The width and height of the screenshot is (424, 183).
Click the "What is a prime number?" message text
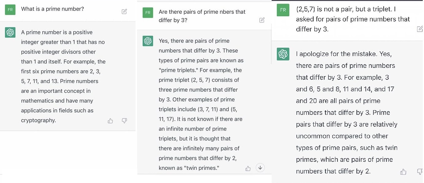pos(52,9)
